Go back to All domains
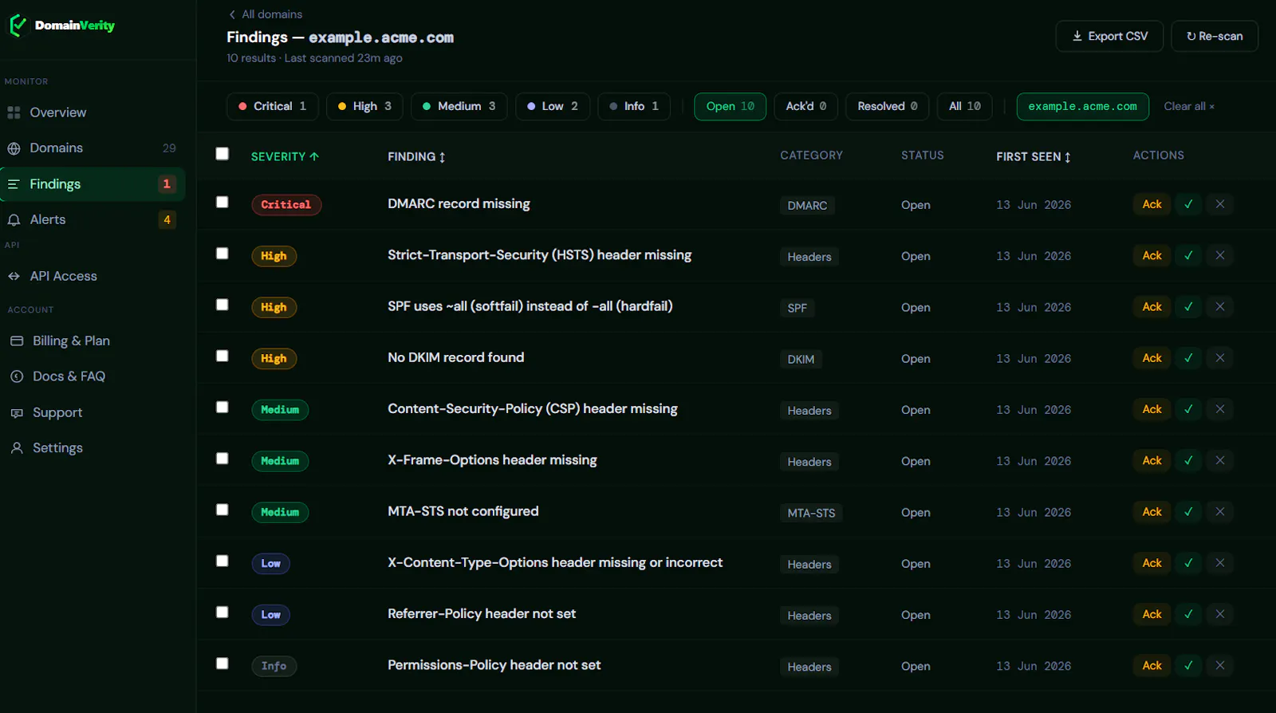Viewport: 1276px width, 713px height. coord(266,14)
